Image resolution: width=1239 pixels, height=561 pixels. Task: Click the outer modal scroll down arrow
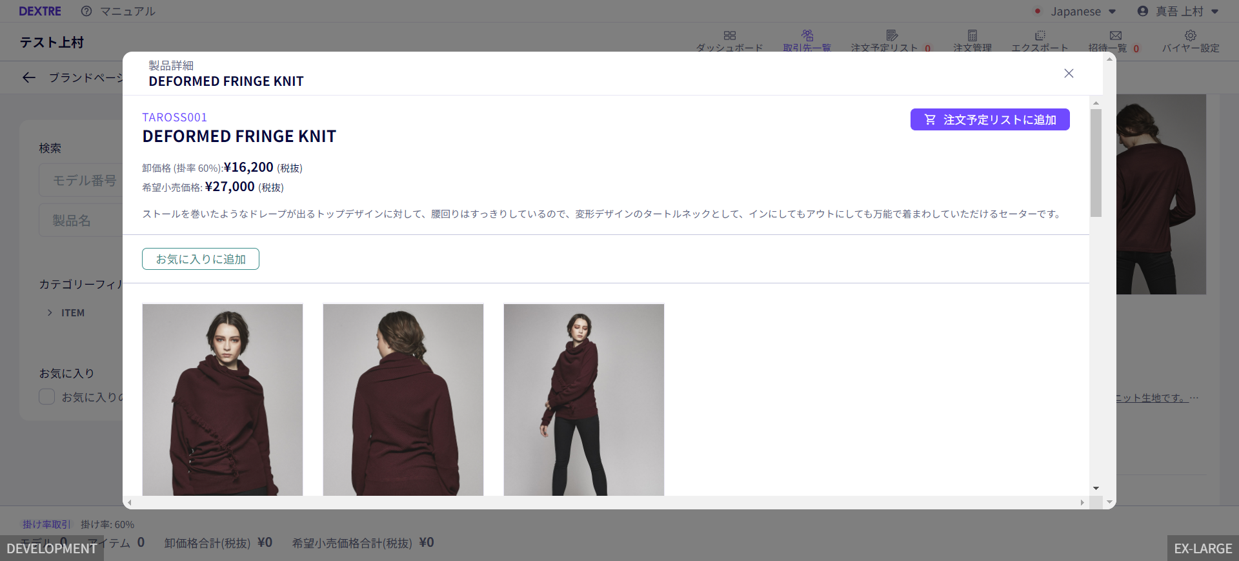tap(1110, 502)
